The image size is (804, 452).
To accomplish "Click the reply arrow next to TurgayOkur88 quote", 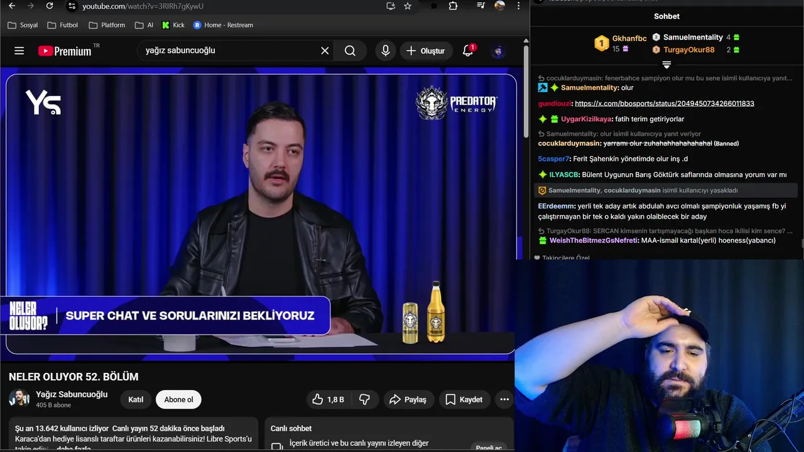I will click(541, 231).
